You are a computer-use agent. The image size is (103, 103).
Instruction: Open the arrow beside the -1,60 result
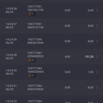(97, 72)
